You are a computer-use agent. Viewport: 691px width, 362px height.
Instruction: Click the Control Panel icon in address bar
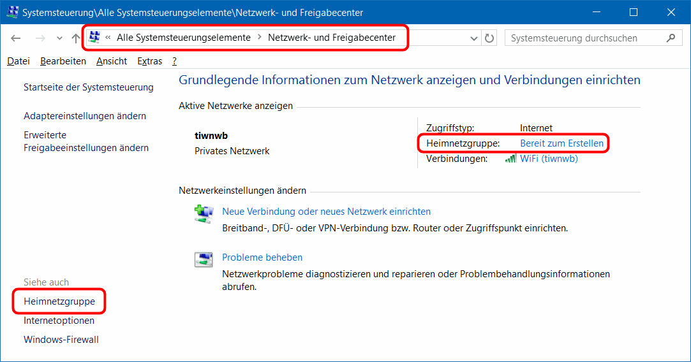(95, 38)
